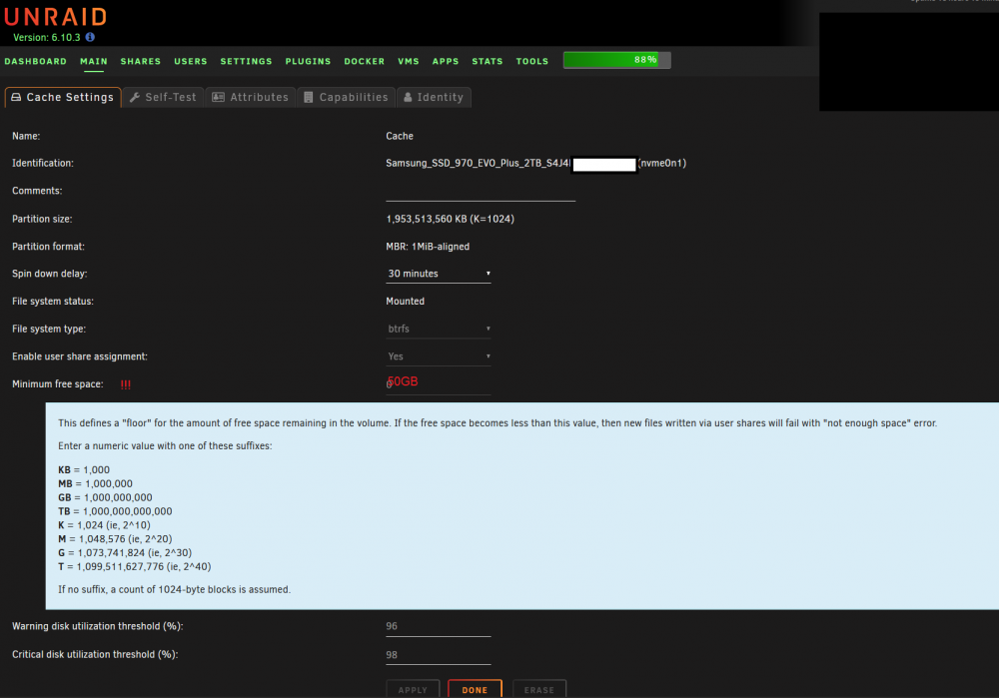Screen dimensions: 999x698
Task: Switch to the Attributes tab
Action: pyautogui.click(x=251, y=98)
